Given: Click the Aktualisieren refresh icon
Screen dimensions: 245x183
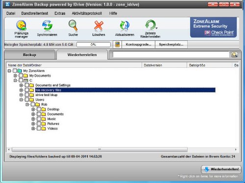Looking at the screenshot, I should coord(124,26).
